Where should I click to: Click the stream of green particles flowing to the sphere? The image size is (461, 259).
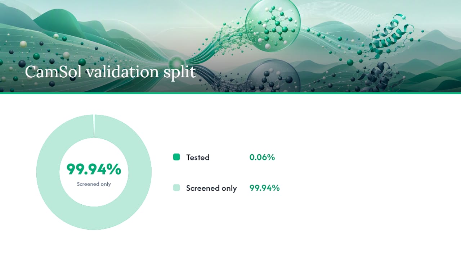[x=220, y=40]
